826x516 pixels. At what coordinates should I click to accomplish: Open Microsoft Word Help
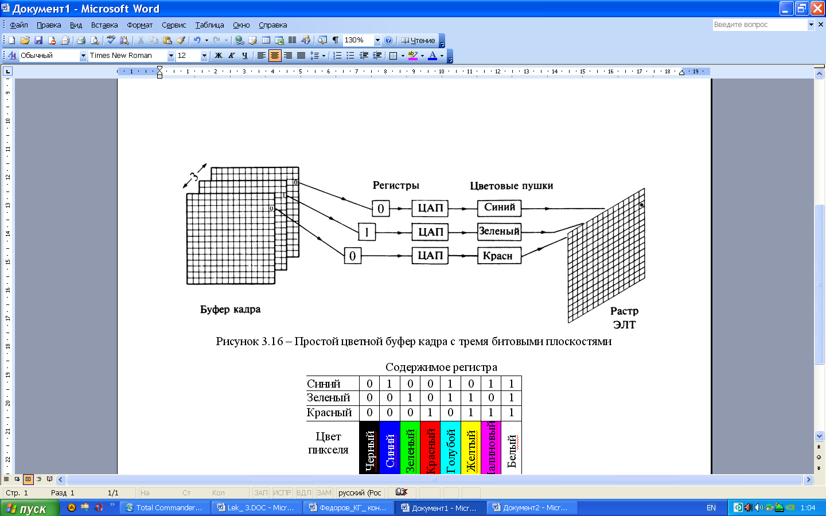[388, 40]
